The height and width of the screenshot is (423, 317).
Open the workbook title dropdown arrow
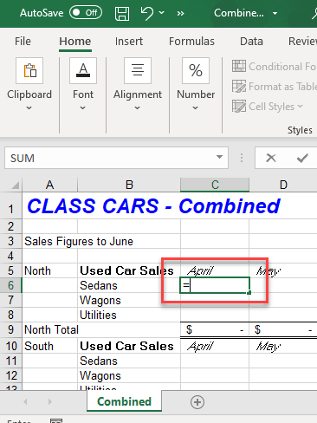click(275, 13)
